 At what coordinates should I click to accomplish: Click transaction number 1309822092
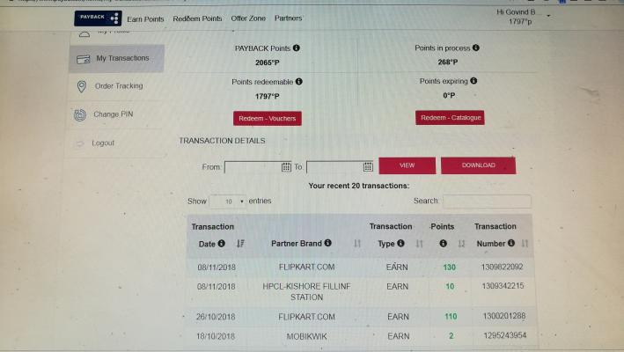point(502,267)
